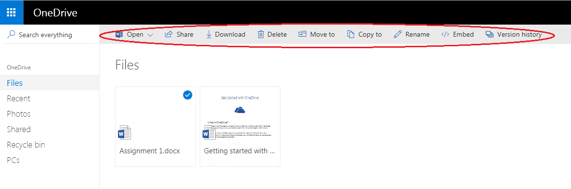Image resolution: width=571 pixels, height=189 pixels.
Task: Click the Word icon on Getting started tile
Action: [209, 133]
